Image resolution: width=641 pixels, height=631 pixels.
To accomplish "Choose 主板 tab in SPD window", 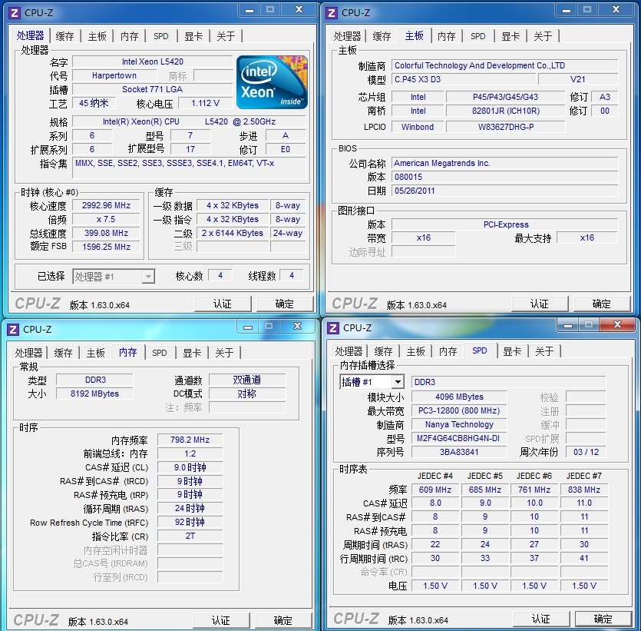I will pyautogui.click(x=416, y=351).
